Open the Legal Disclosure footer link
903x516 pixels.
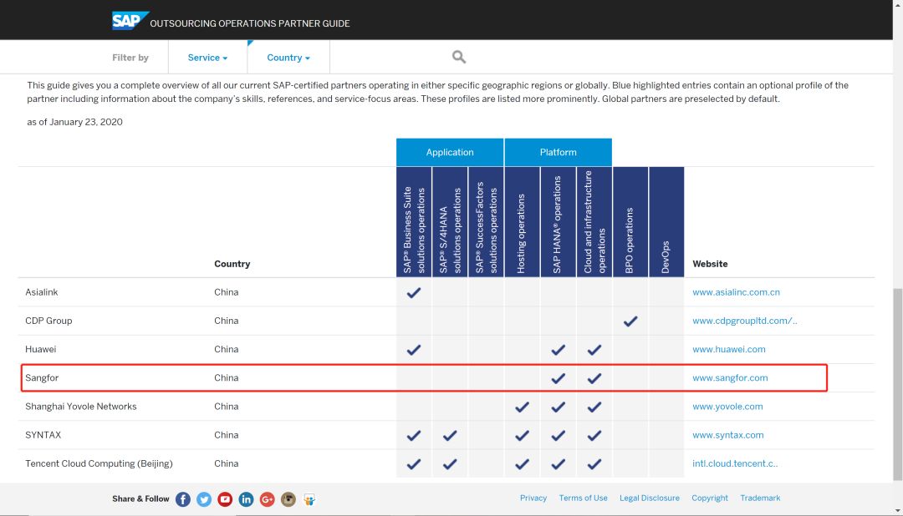[649, 498]
